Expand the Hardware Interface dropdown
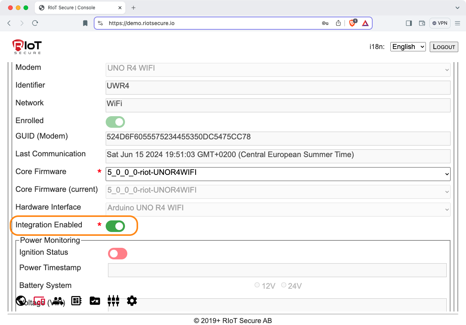 [x=278, y=209]
